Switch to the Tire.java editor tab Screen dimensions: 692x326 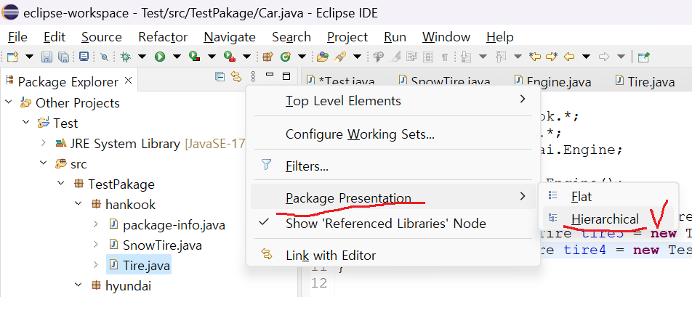click(645, 81)
